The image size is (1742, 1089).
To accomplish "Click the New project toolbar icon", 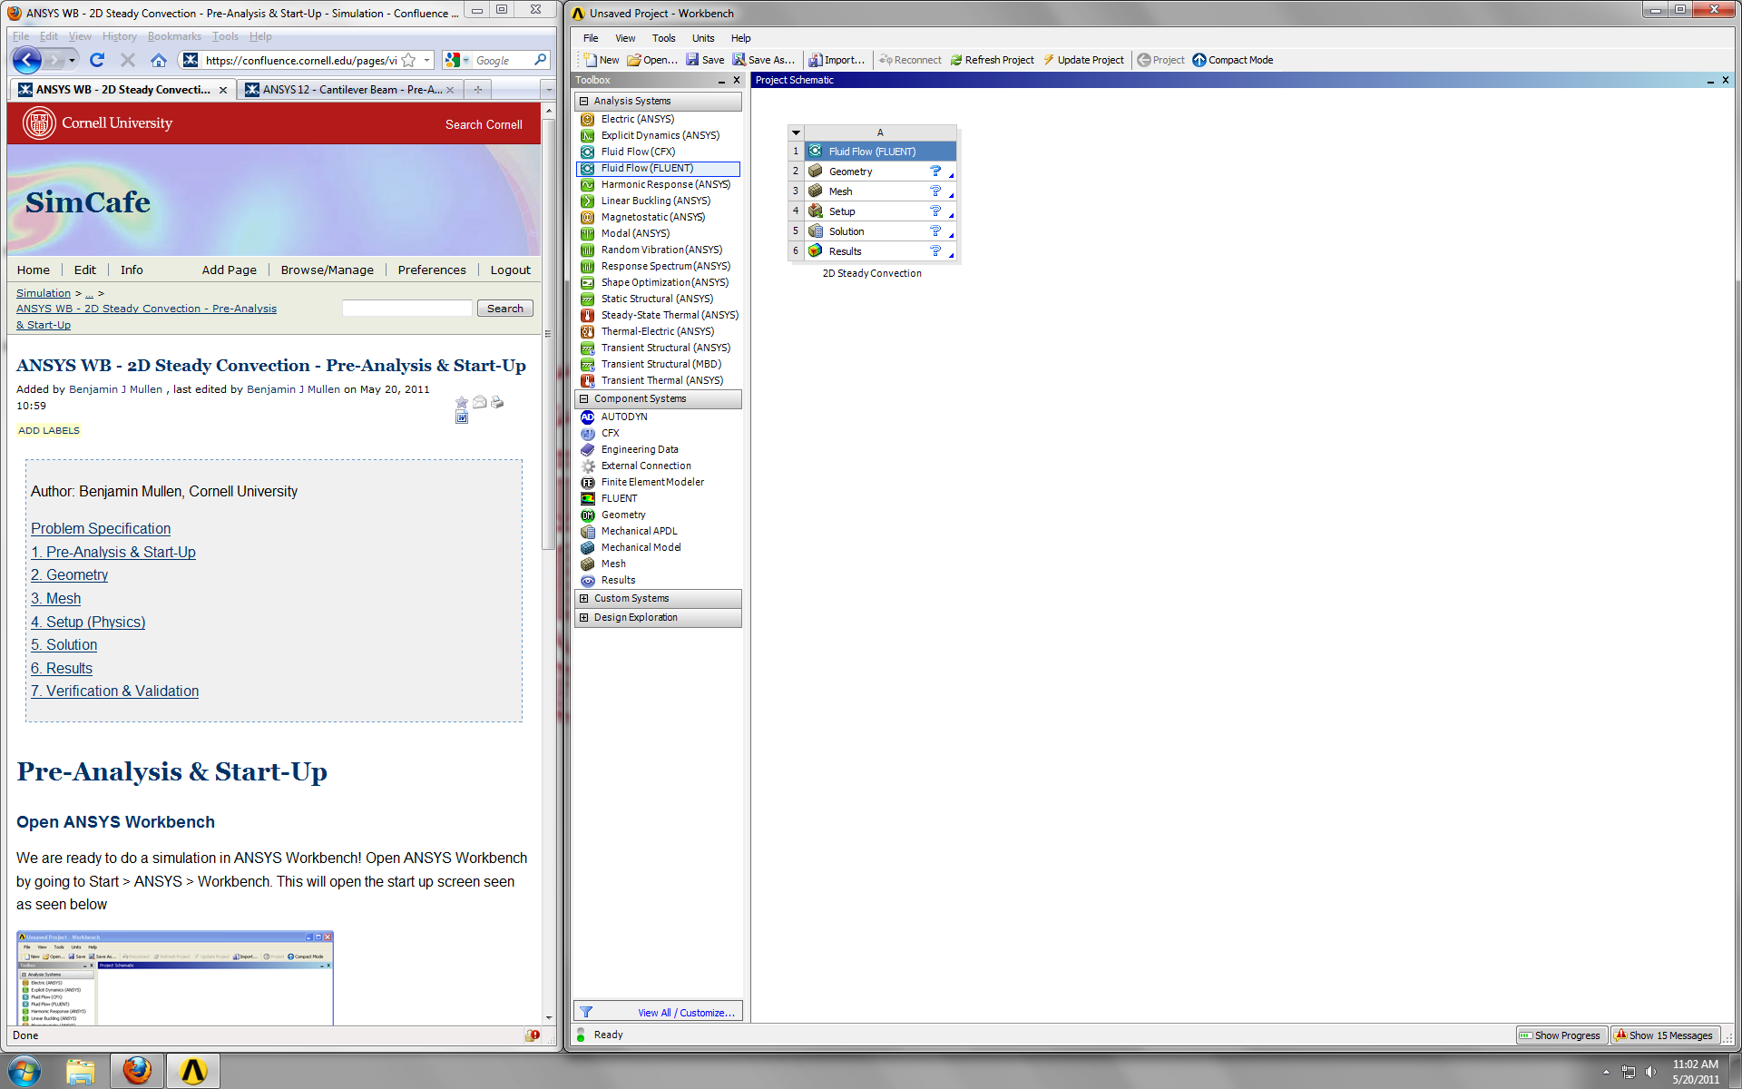I will coord(590,60).
